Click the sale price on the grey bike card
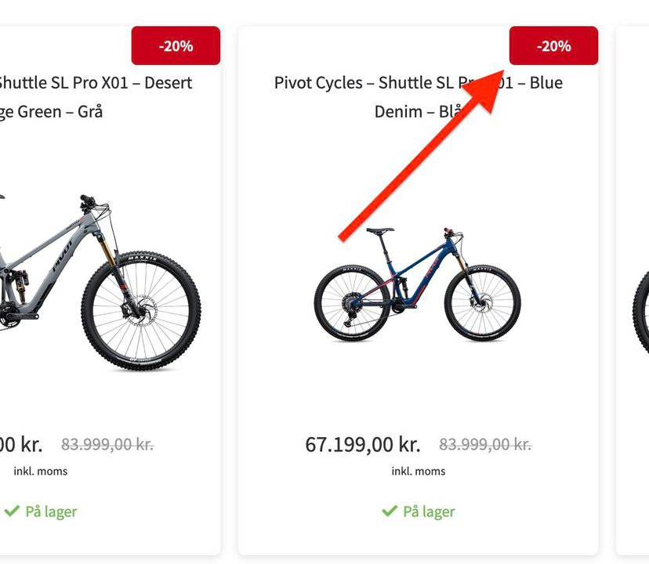Viewport: 649px width, 564px height. point(20,445)
